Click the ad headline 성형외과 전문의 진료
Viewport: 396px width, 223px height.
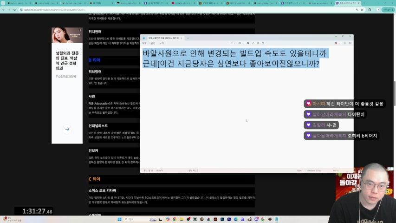[x=67, y=60]
